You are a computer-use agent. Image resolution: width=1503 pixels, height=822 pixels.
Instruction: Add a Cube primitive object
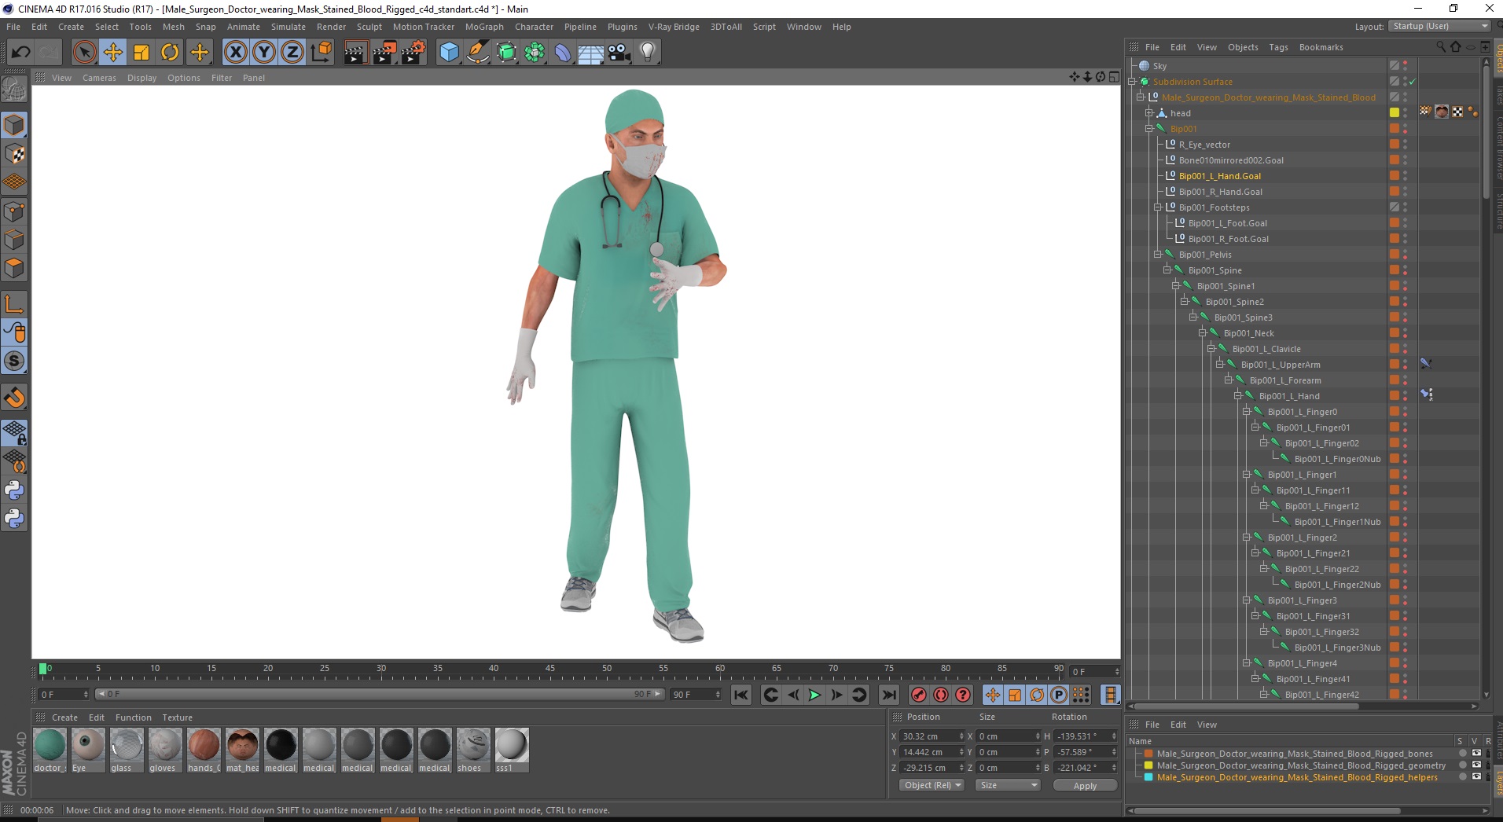click(x=449, y=53)
